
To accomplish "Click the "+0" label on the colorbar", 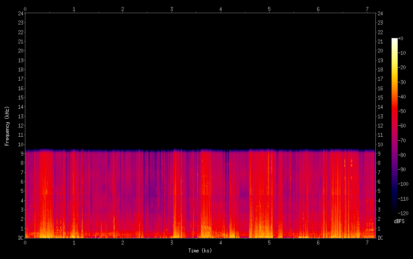I will tap(401, 39).
